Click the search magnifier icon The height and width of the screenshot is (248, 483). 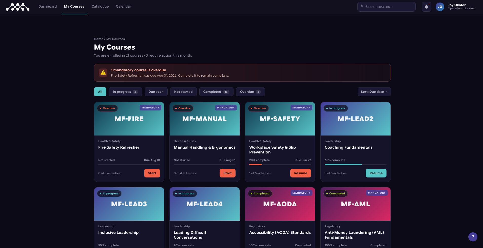[362, 7]
